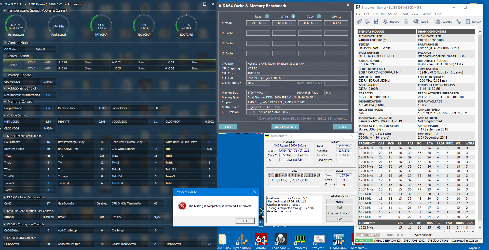
Task: Open the Tools menu in Thaiphoon Burner
Action: [404, 14]
